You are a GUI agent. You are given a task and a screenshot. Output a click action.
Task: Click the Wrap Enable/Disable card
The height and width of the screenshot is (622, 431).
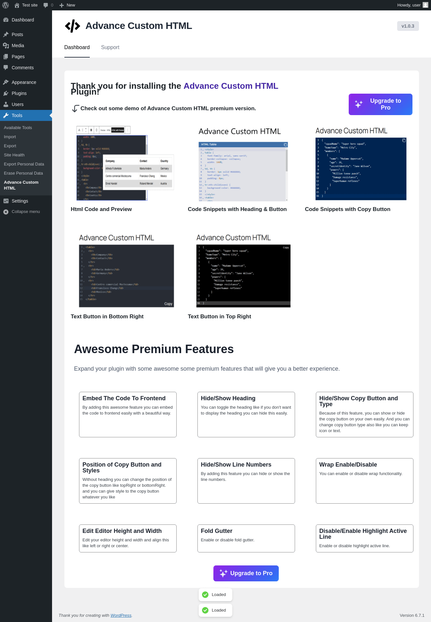[365, 481]
